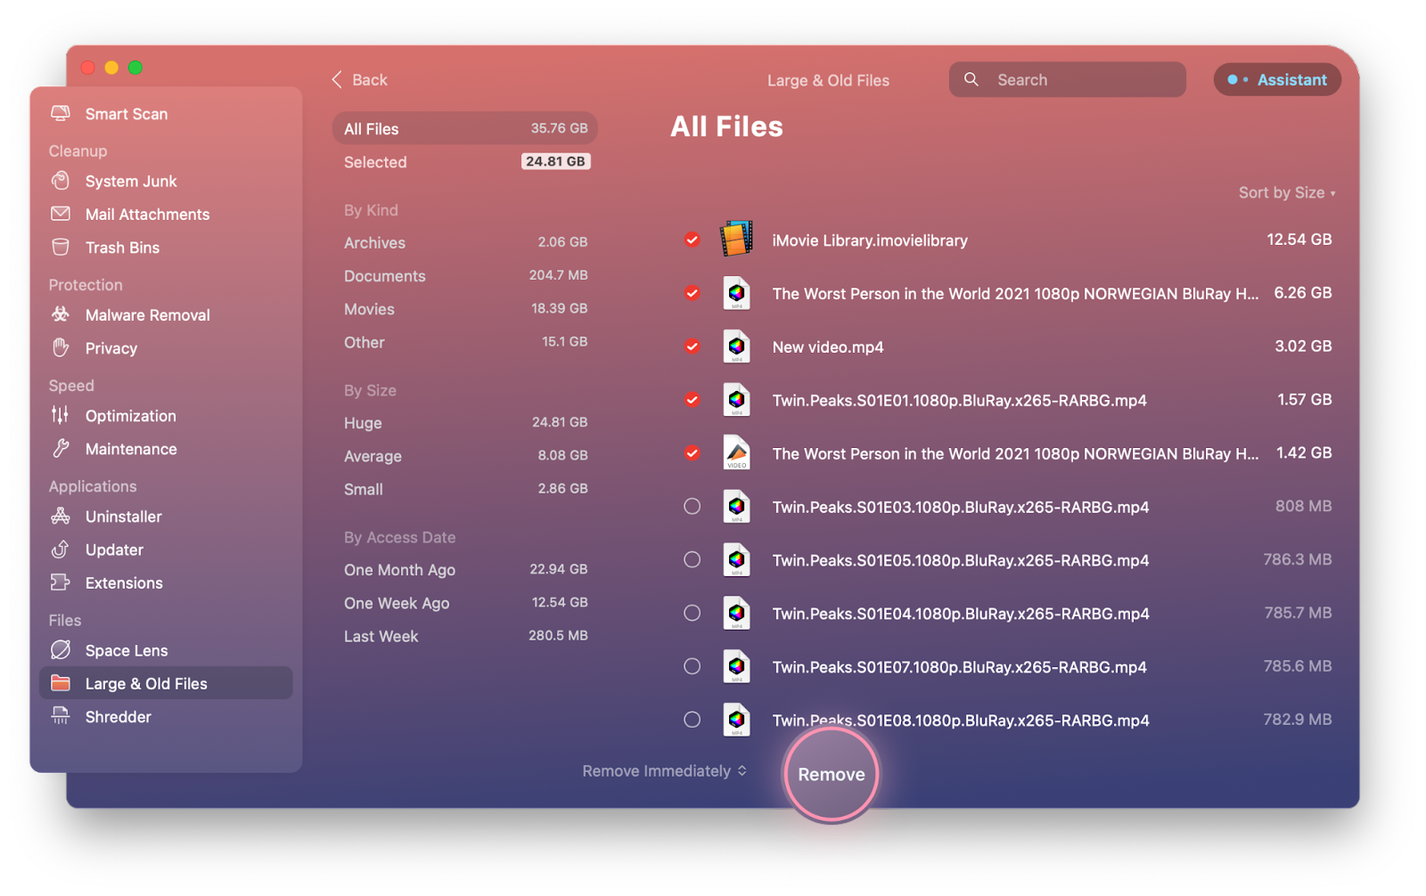The width and height of the screenshot is (1426, 896).
Task: Open the Remove Immediately dropdown
Action: tap(664, 770)
